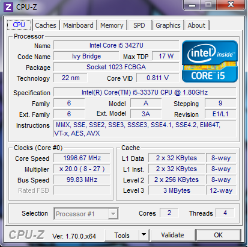Screen dimensions: 248x247
Task: Click the OK button
Action: [x=219, y=235]
